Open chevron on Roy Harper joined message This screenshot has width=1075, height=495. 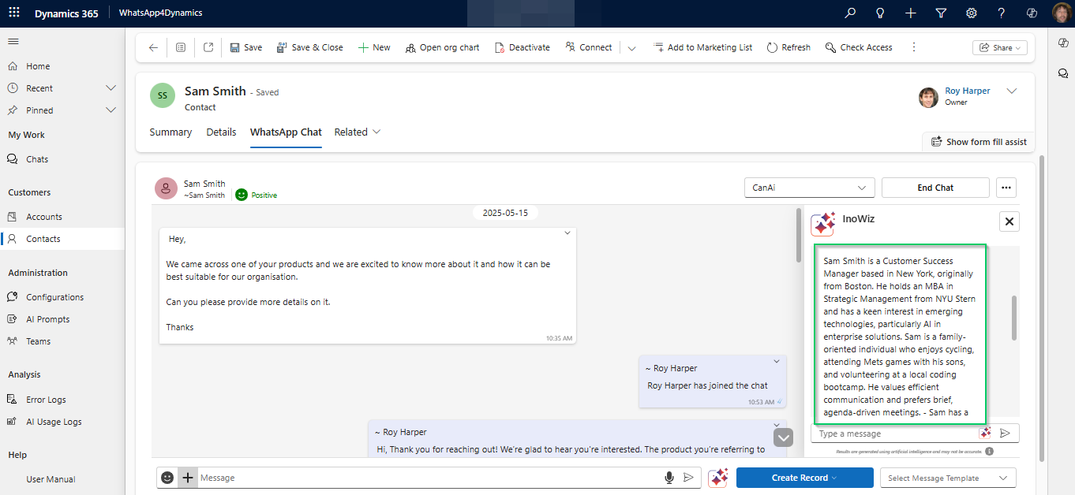coord(777,362)
